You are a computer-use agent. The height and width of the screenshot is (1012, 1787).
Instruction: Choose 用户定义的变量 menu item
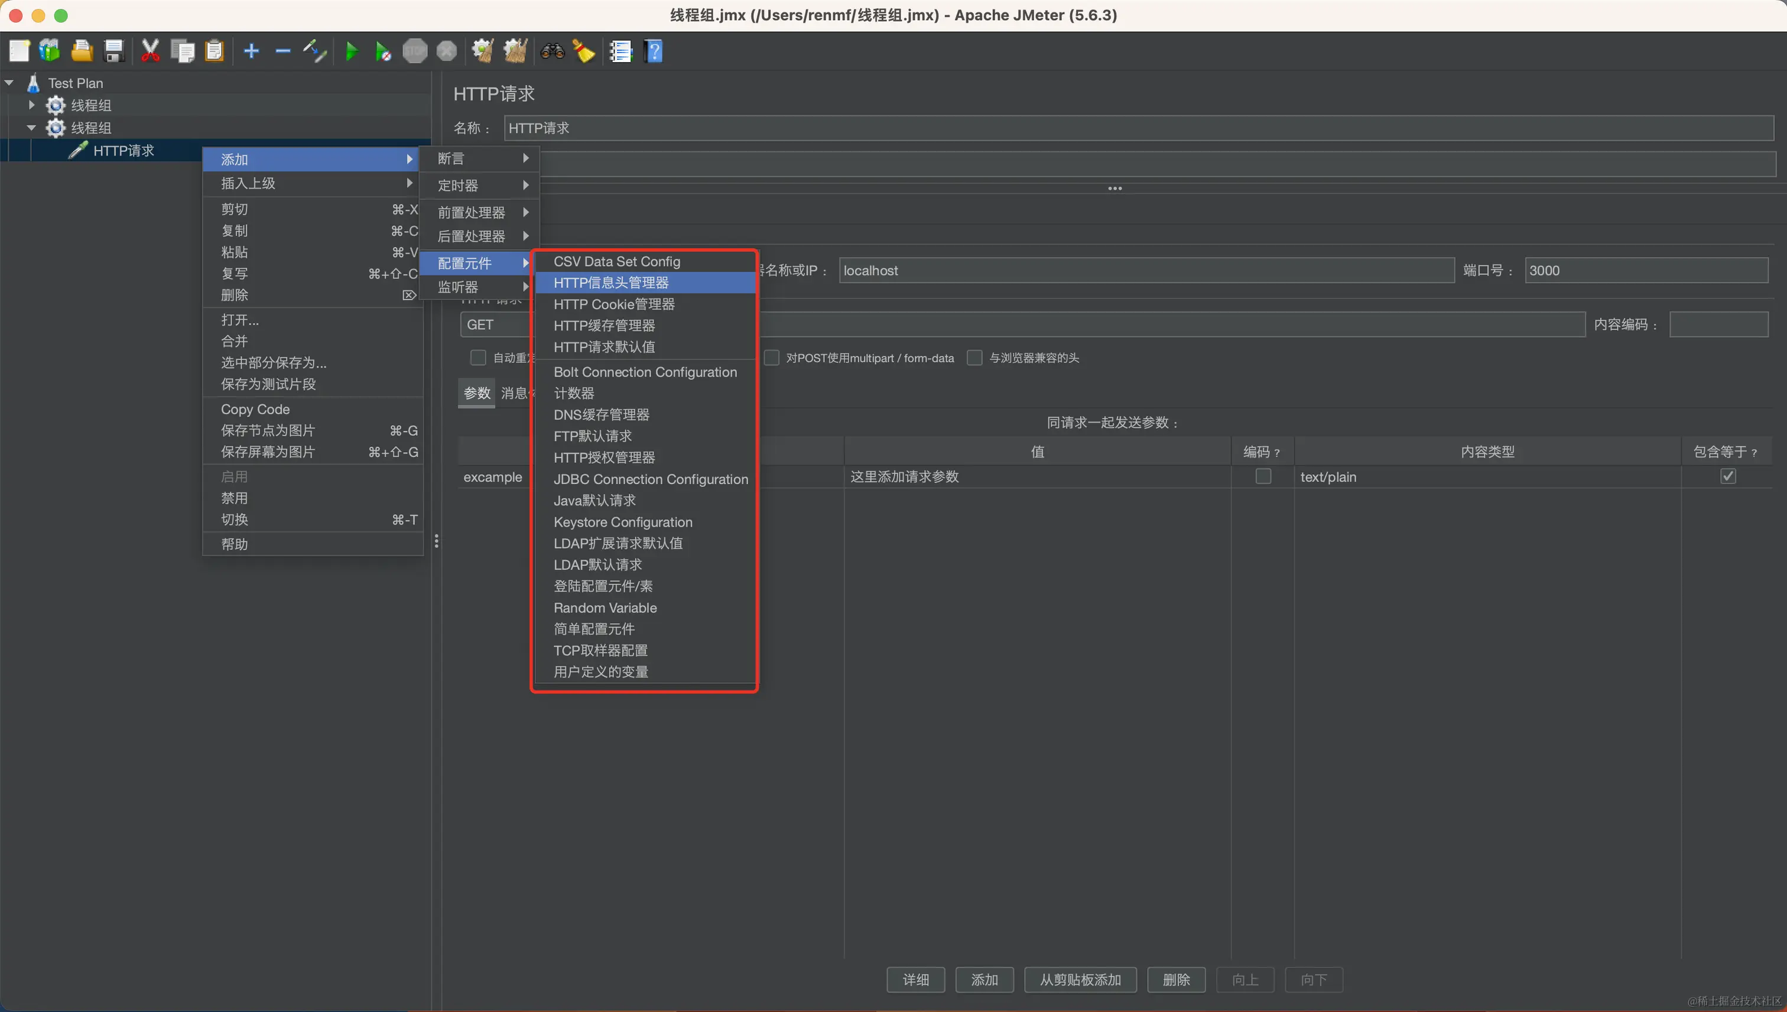644,672
